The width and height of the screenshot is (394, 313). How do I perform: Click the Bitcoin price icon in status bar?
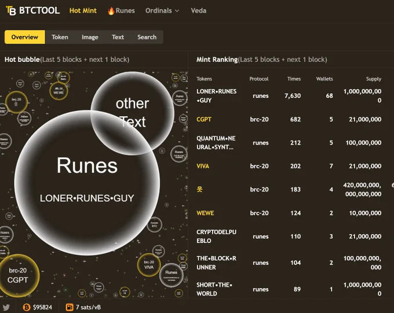(x=27, y=307)
